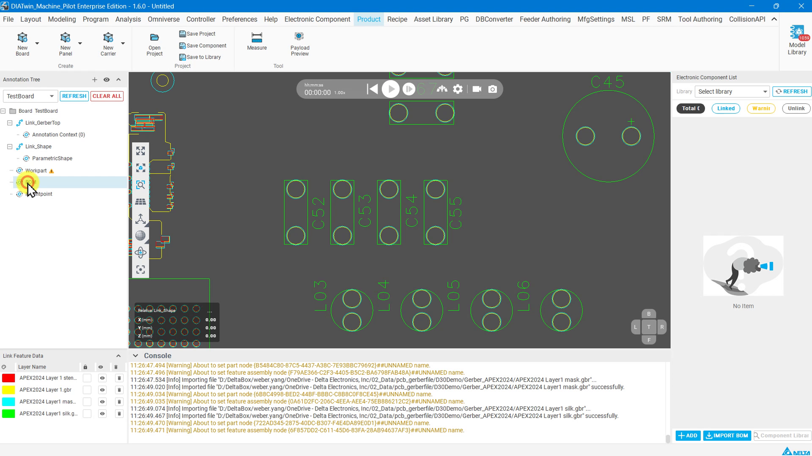Image resolution: width=812 pixels, height=456 pixels.
Task: Open the New Board dropdown arrow
Action: click(37, 43)
